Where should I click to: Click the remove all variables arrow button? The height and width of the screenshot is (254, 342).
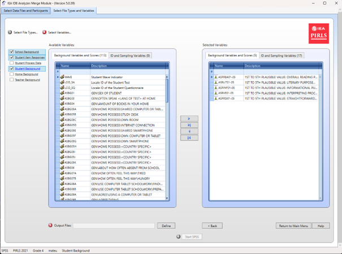tap(188, 137)
